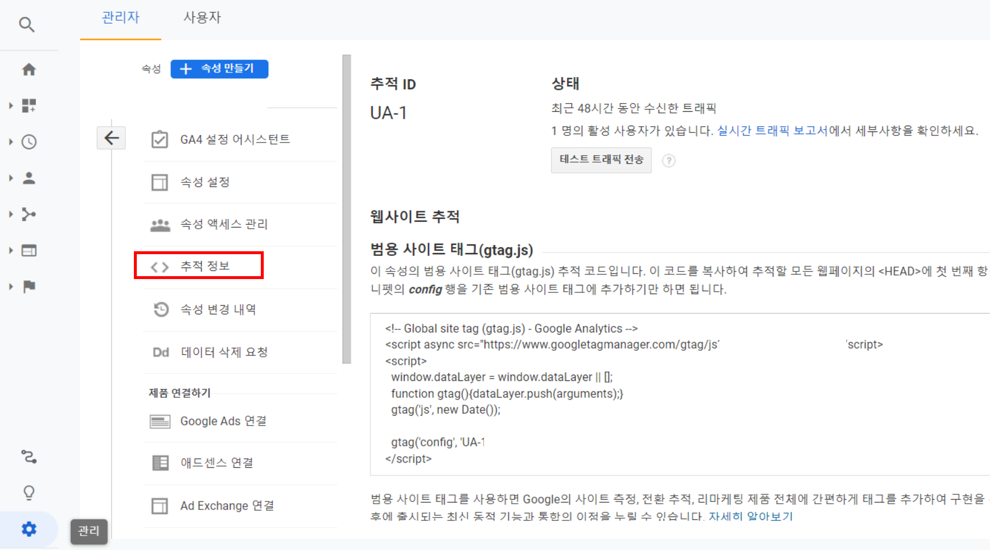Image resolution: width=990 pixels, height=550 pixels.
Task: Click the 최근 48시간 동안 수신한 트래픽 text
Action: tap(634, 108)
